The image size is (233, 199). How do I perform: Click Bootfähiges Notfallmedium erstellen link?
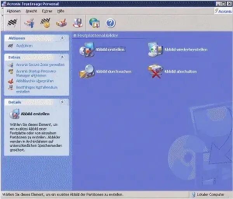point(37,89)
